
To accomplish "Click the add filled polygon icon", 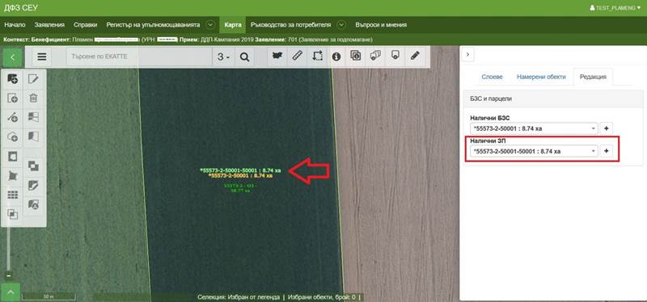I will click(13, 78).
